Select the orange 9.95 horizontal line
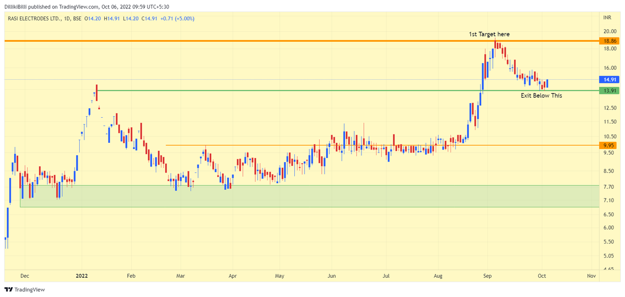The height and width of the screenshot is (297, 625). [382, 145]
